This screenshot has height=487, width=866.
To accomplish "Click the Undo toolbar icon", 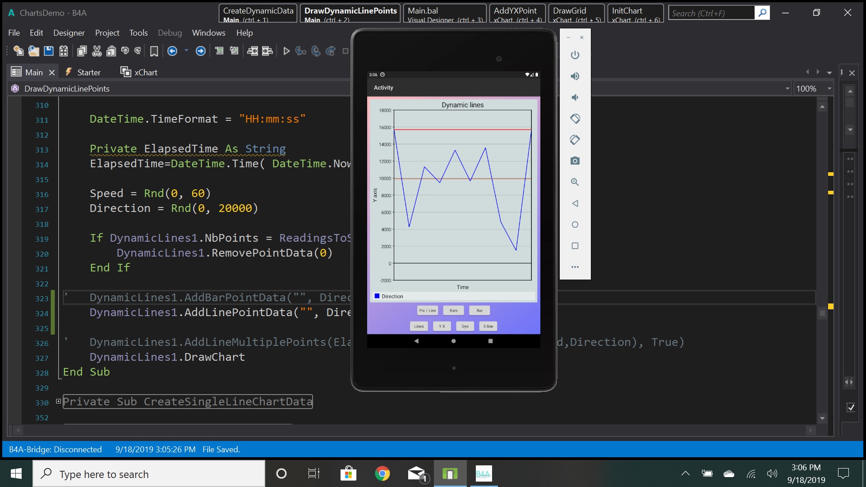I will (125, 51).
